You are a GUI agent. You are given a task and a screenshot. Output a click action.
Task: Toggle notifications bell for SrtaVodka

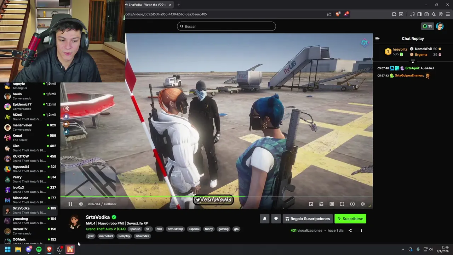pos(264,219)
